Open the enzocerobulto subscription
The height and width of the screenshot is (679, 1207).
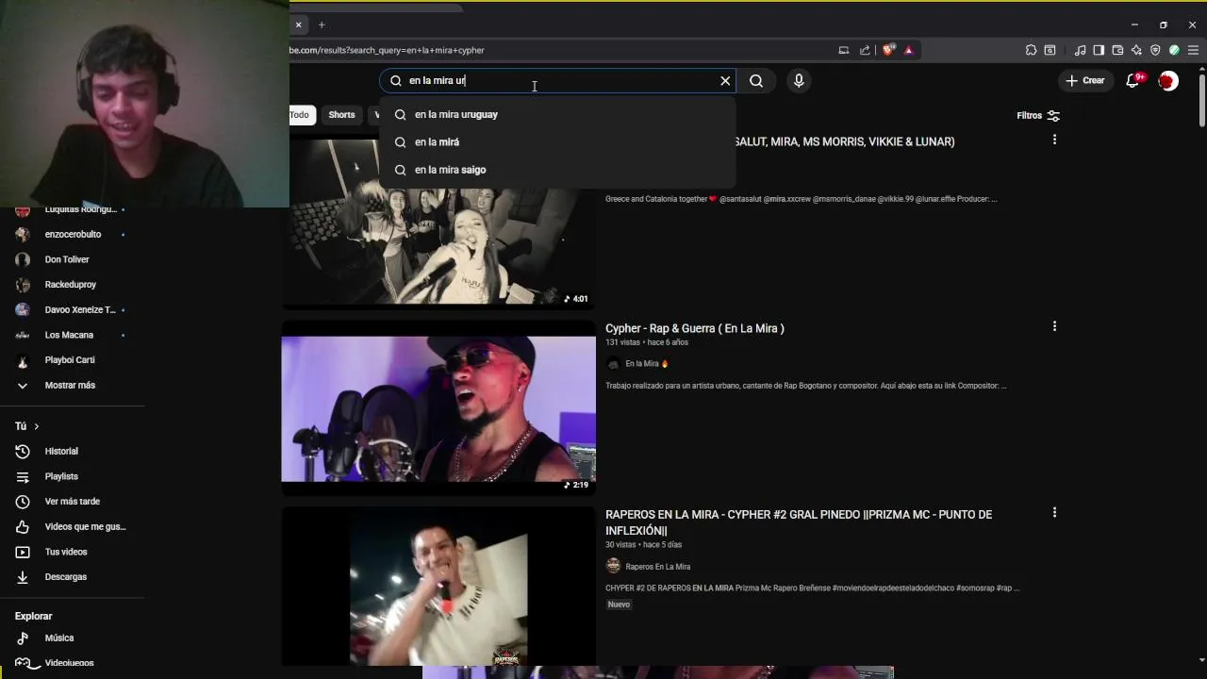tap(72, 234)
